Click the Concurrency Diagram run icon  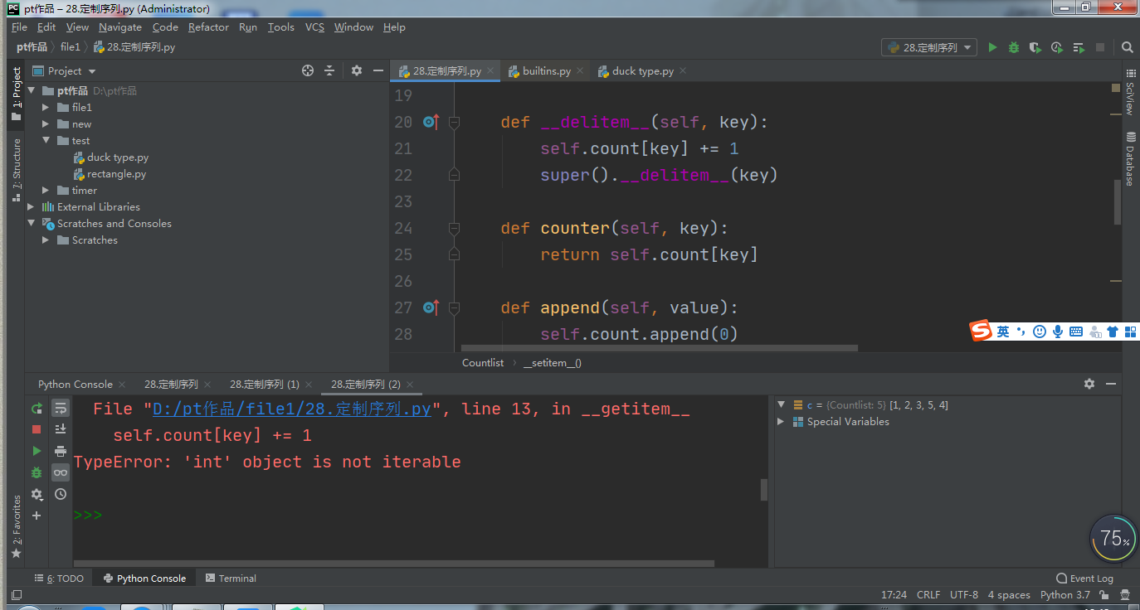pos(1079,48)
